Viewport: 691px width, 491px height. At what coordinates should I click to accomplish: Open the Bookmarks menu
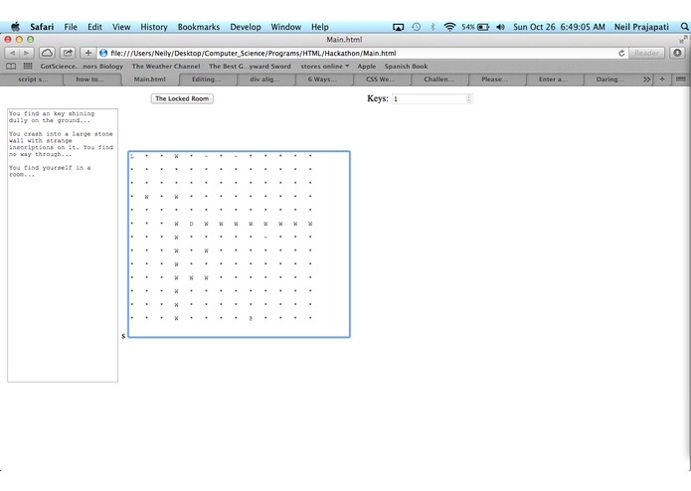click(199, 27)
